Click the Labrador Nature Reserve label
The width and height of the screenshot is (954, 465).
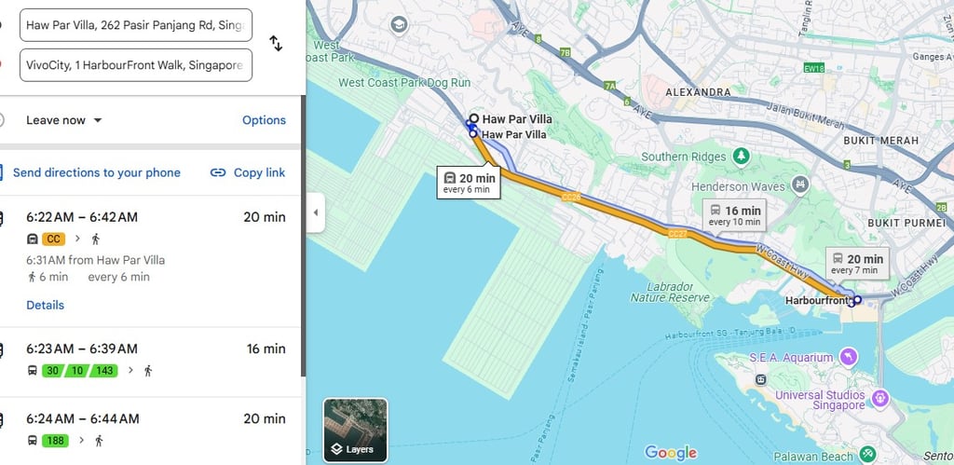click(x=671, y=293)
